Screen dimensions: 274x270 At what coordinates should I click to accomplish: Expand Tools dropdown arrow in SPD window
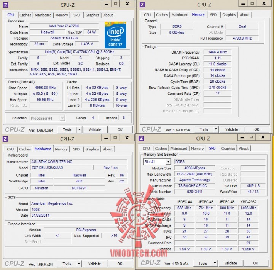click(x=215, y=263)
